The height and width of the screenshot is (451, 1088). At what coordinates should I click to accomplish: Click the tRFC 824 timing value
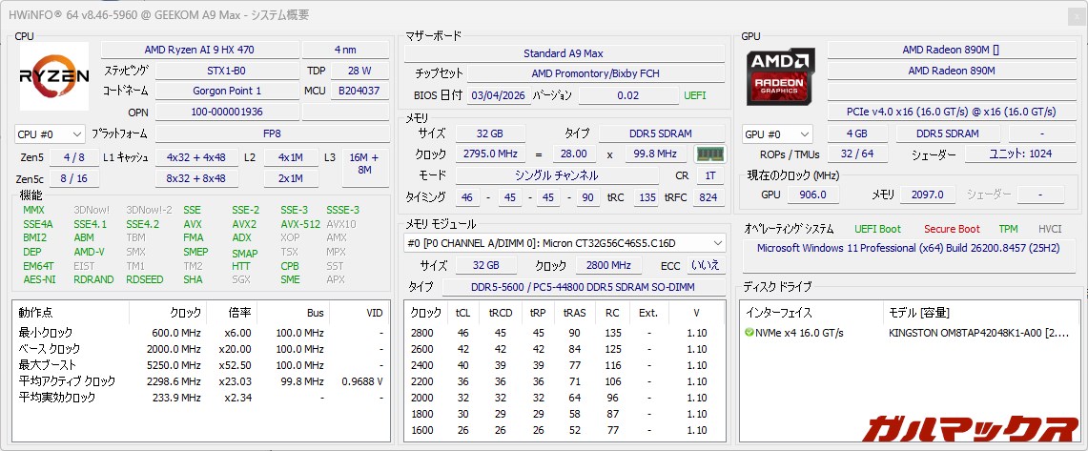(708, 197)
